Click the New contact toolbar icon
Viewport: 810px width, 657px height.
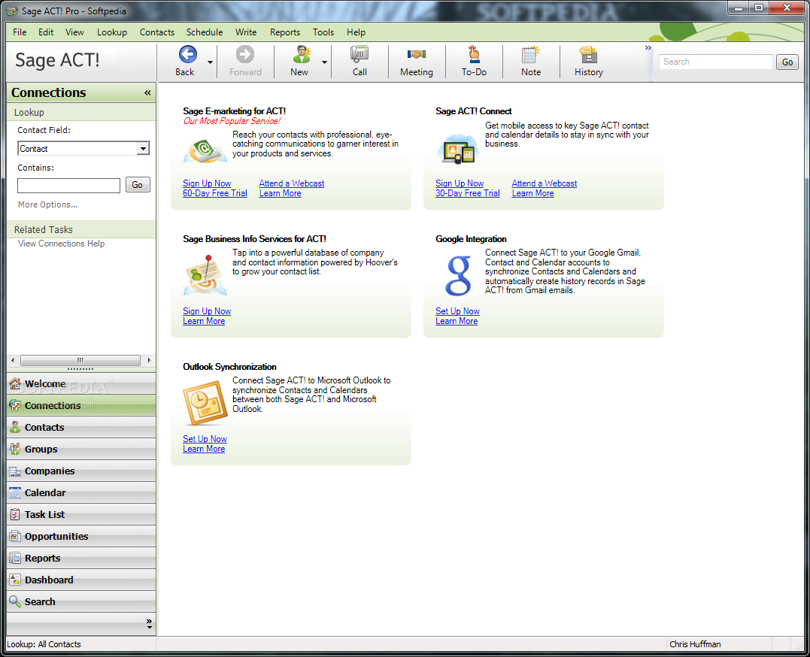301,55
